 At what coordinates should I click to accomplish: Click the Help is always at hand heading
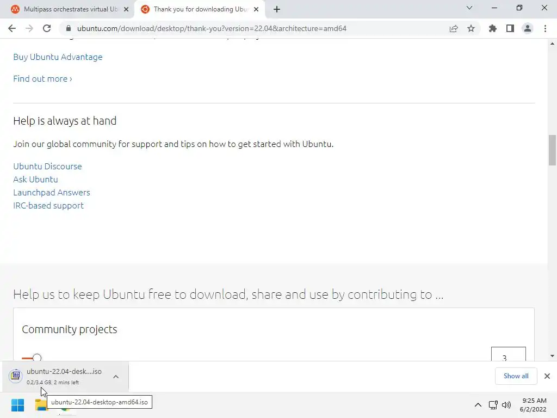coord(65,121)
